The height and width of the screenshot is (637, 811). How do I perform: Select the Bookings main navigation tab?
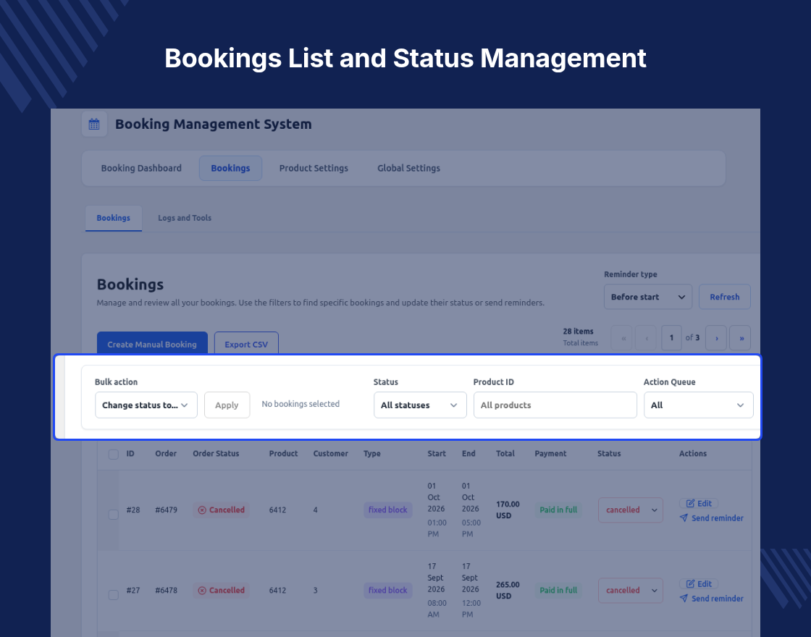point(231,168)
